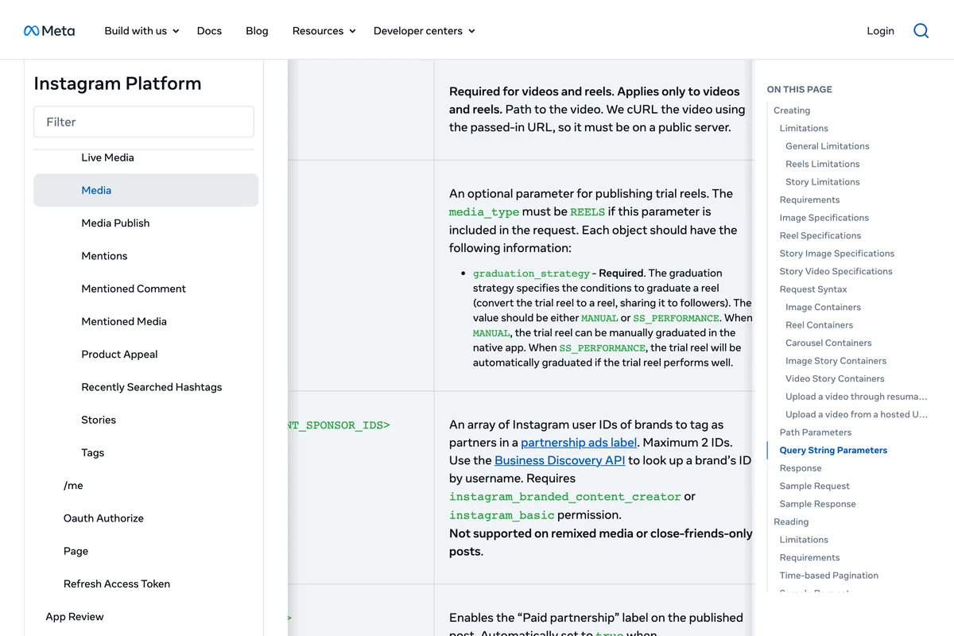Select App Review in sidebar
This screenshot has height=636, width=954.
click(x=75, y=617)
